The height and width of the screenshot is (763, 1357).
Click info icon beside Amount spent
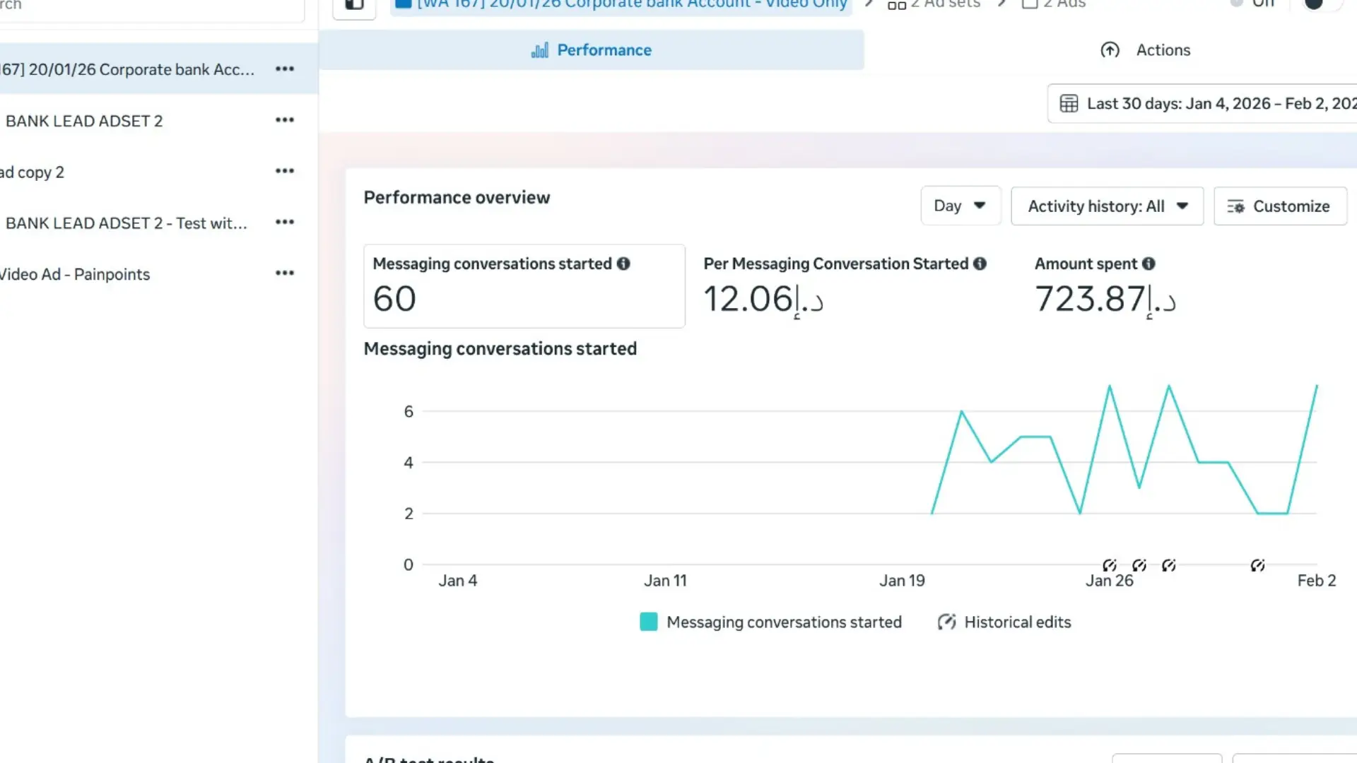[x=1149, y=264]
